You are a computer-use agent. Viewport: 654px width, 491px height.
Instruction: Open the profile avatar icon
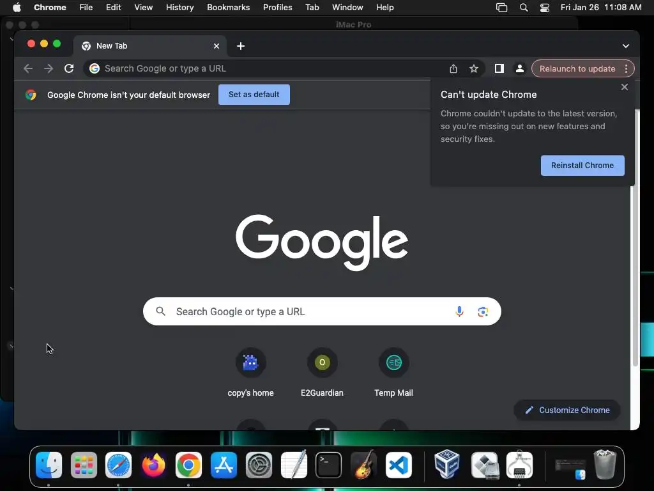pyautogui.click(x=520, y=68)
